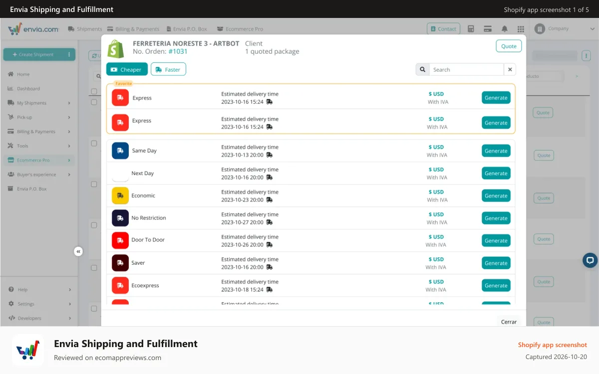This screenshot has height=374, width=599.
Task: Open Ecommerce Pro top navigation item
Action: click(240, 29)
